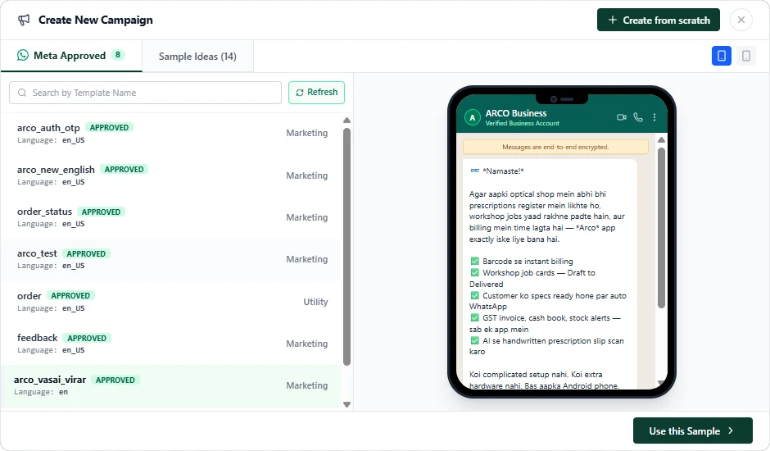
Task: Select the arco_test template
Action: point(170,259)
